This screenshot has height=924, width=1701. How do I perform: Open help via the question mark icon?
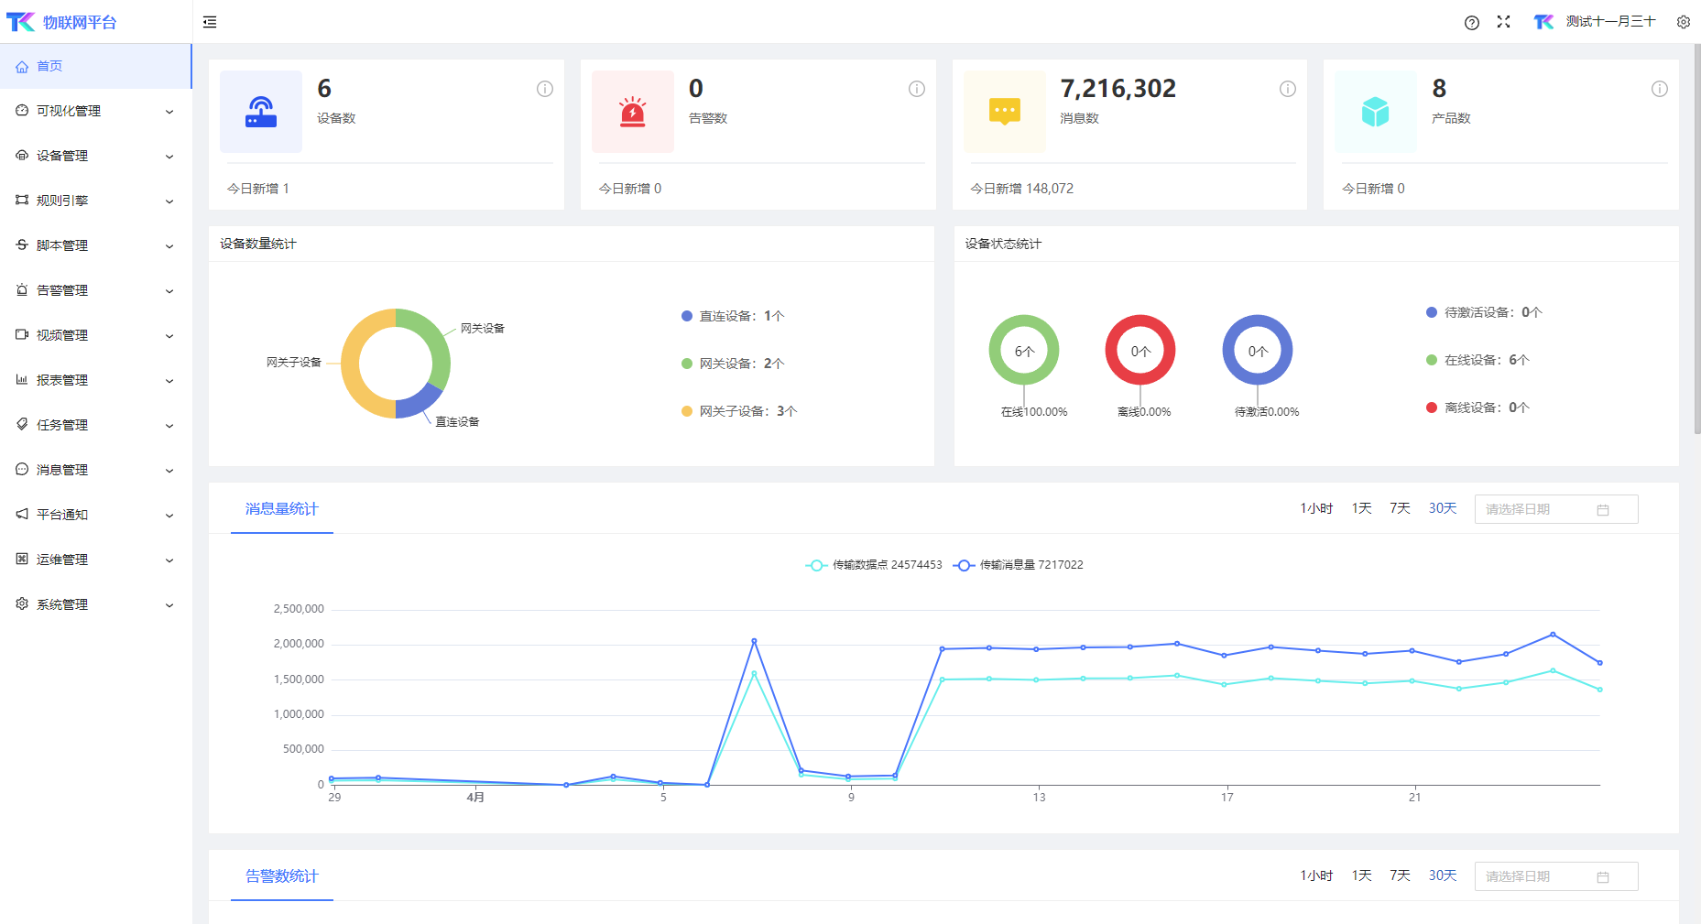pyautogui.click(x=1471, y=23)
